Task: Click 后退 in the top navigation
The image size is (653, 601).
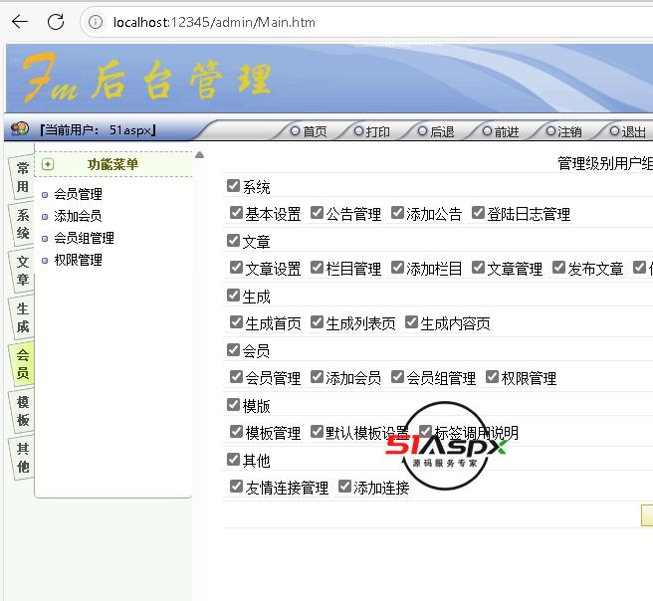Action: pos(436,131)
